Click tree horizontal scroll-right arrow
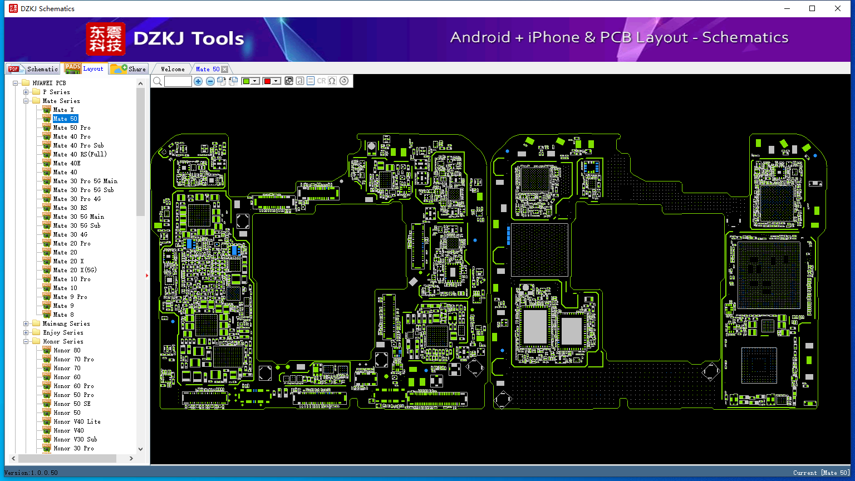Image resolution: width=855 pixels, height=481 pixels. (131, 459)
